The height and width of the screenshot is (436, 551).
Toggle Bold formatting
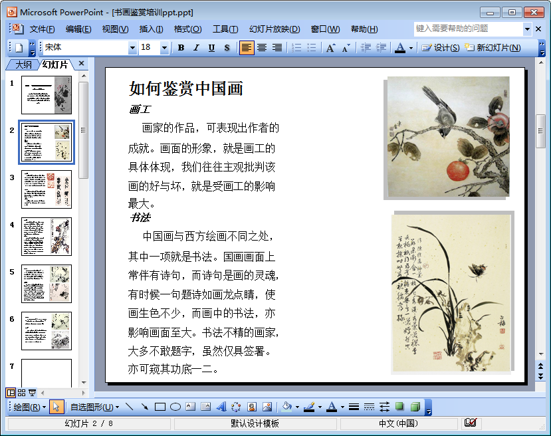pyautogui.click(x=181, y=47)
